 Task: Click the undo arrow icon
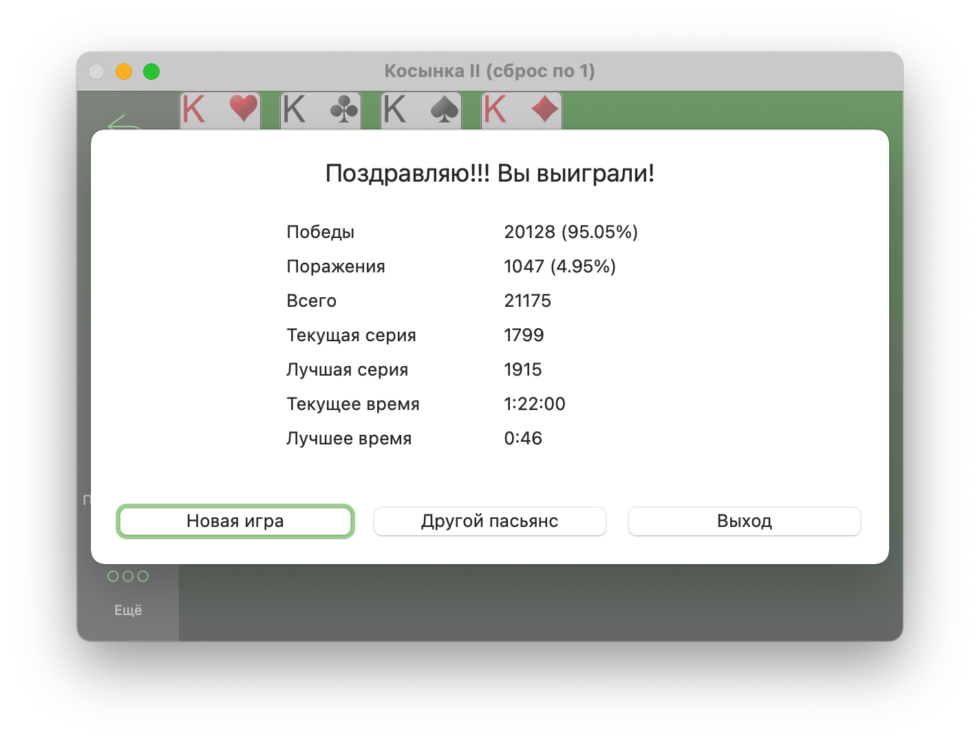pyautogui.click(x=124, y=123)
